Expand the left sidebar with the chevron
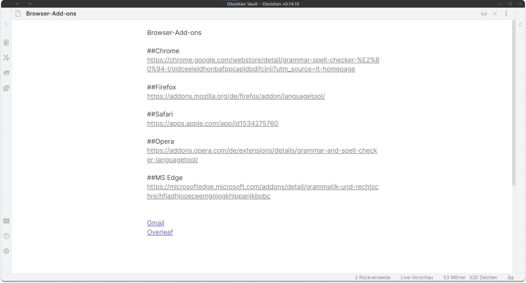The image size is (526, 283). tap(6, 25)
